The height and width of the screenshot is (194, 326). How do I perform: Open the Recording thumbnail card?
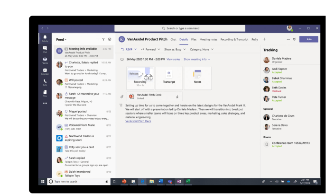coord(140,78)
